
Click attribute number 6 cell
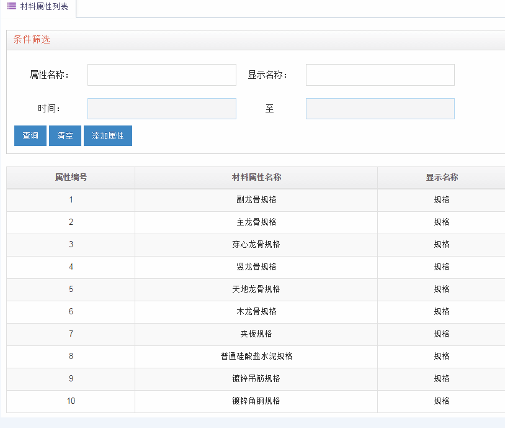point(71,312)
